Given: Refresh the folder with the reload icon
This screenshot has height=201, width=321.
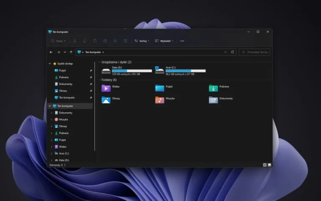Looking at the screenshot, I should click(232, 52).
